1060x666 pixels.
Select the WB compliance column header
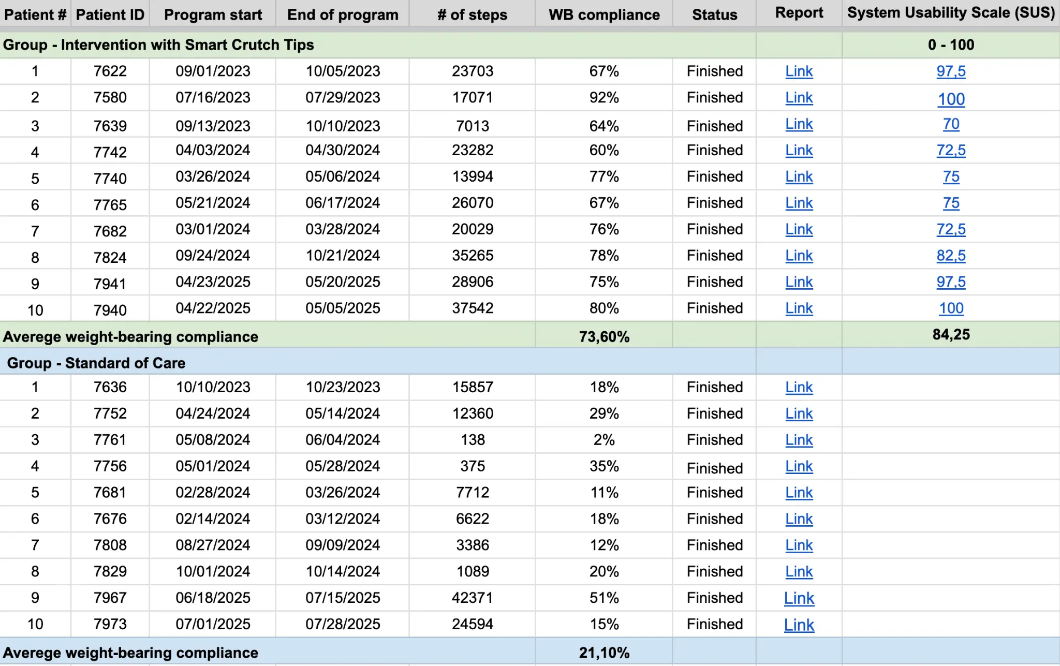pyautogui.click(x=604, y=14)
